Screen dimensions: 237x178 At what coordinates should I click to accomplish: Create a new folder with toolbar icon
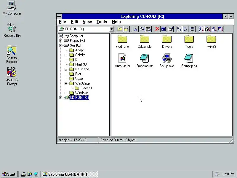(x=126, y=29)
